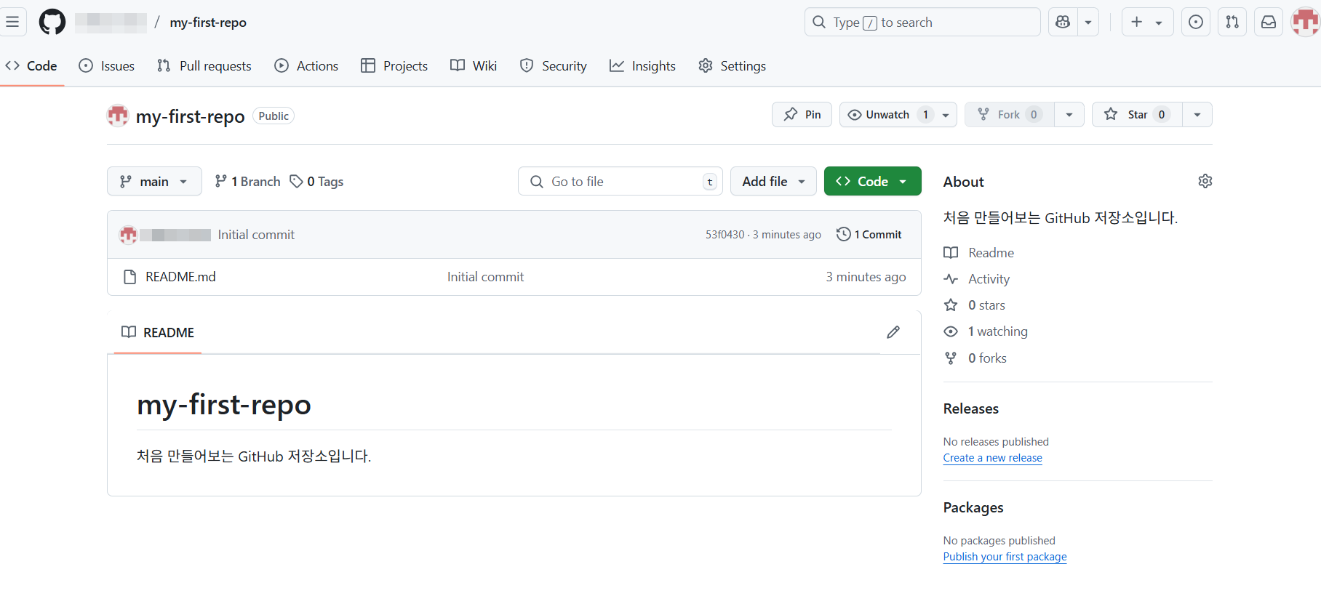Click repository owner avatar beside repo title
The height and width of the screenshot is (612, 1321).
118,116
